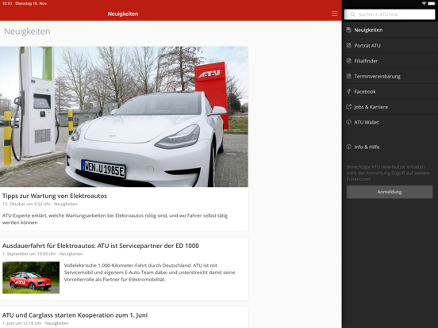Focus the Suchen in ATU now search field

click(390, 14)
